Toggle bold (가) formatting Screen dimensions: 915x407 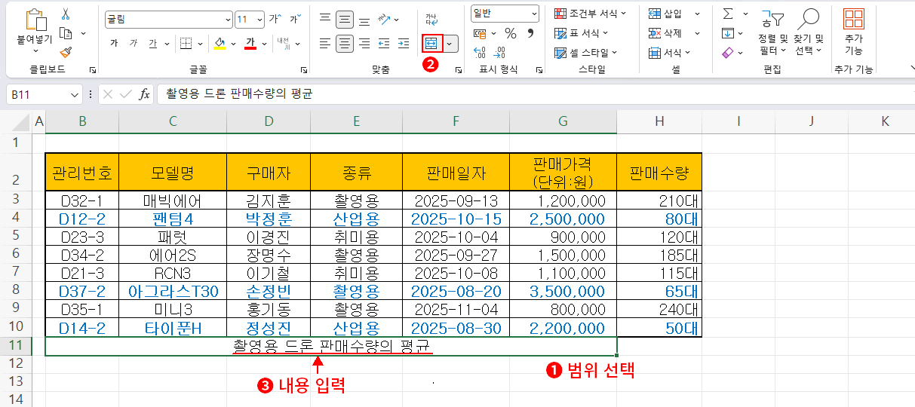[x=114, y=43]
